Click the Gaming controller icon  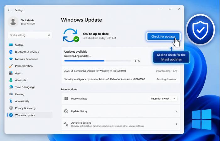pos(11,94)
